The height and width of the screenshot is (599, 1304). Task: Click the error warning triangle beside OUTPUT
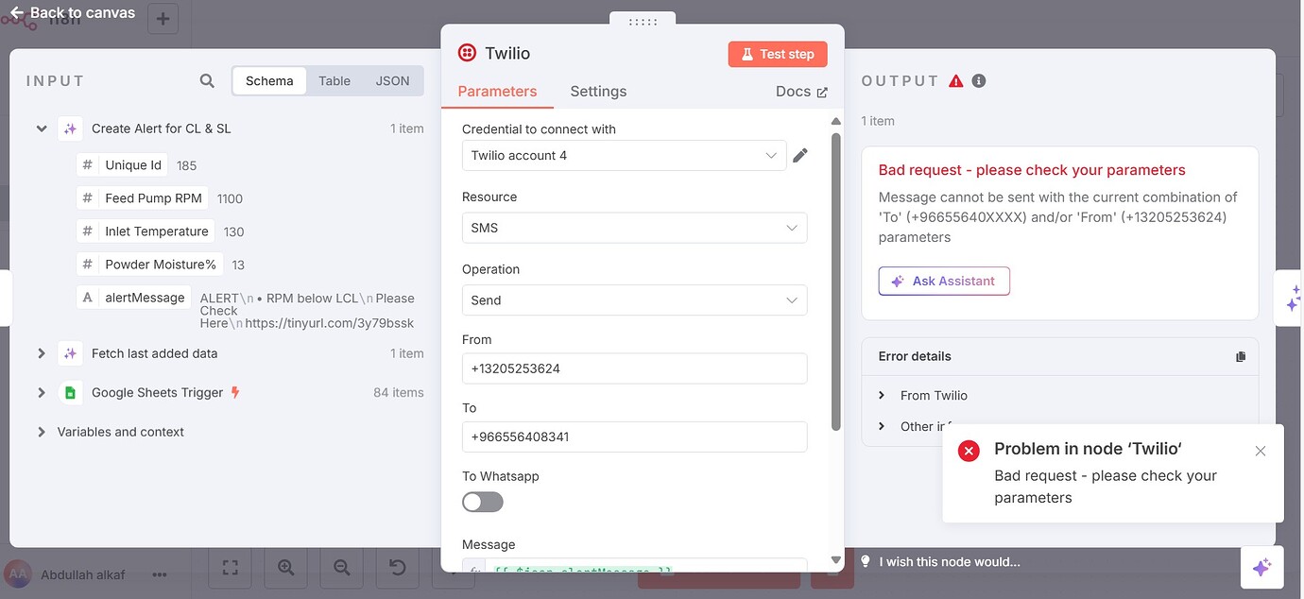tap(955, 80)
